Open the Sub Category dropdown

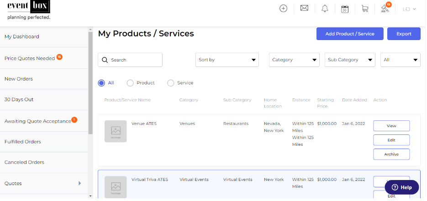click(x=349, y=60)
